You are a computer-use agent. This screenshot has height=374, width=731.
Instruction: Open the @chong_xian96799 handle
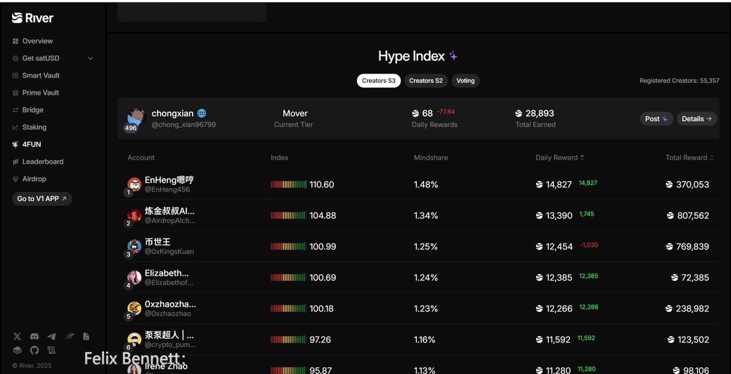183,124
